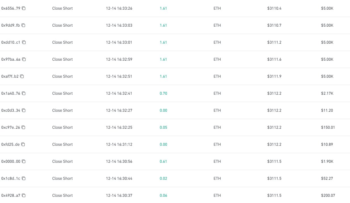
Task: Copy address 0xdd10..c1 via its copy icon
Action: [x=24, y=43]
